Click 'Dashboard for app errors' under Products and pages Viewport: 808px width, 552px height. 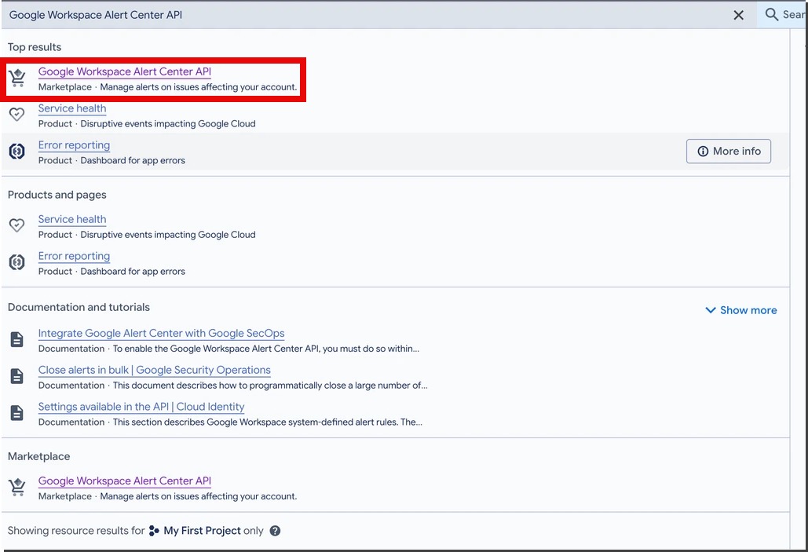coord(133,272)
